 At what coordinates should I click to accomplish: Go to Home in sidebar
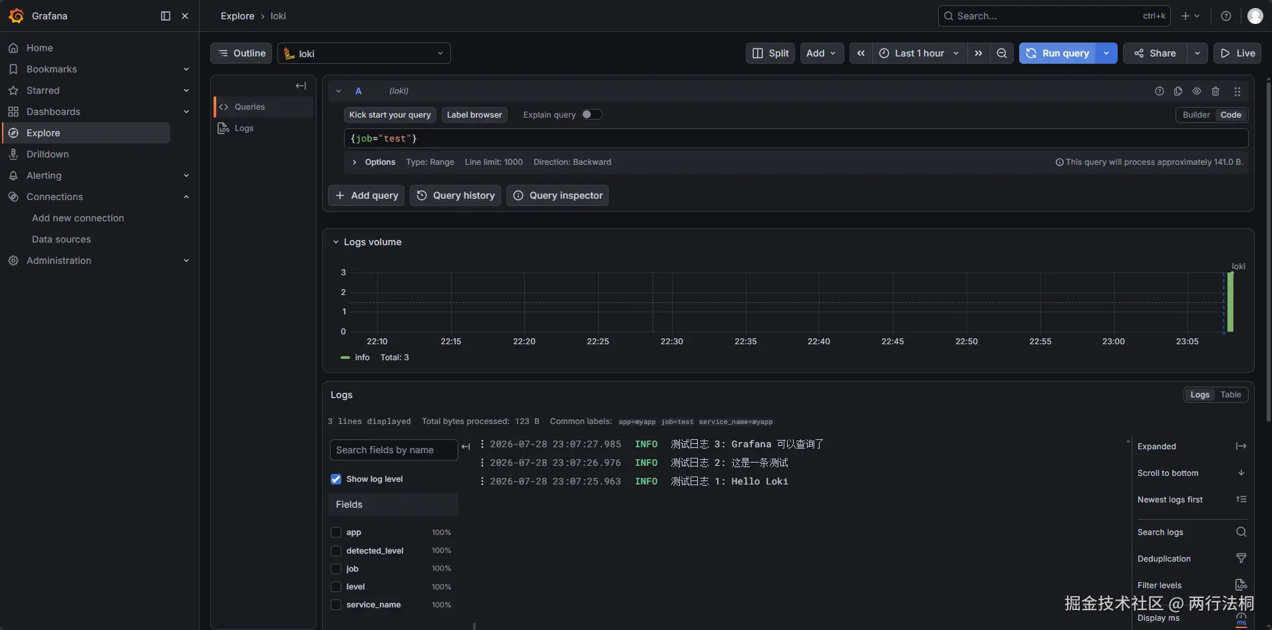pos(40,48)
